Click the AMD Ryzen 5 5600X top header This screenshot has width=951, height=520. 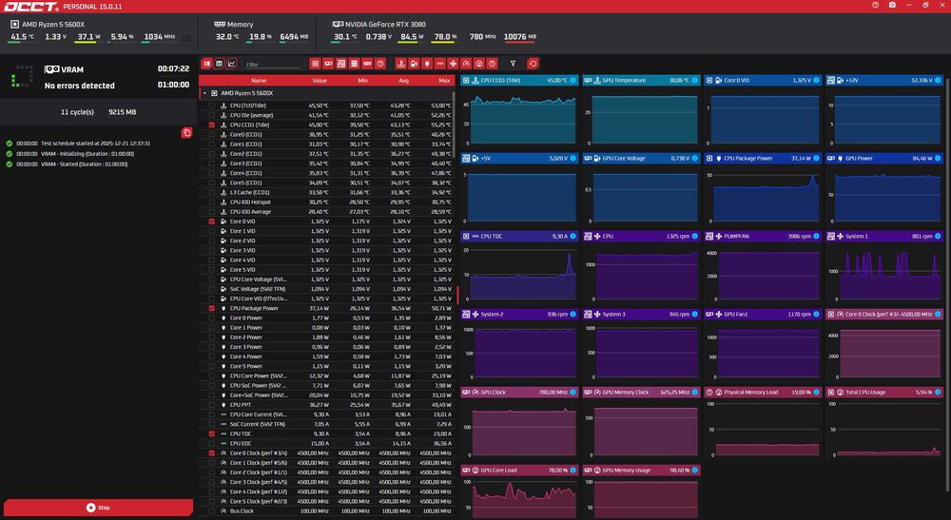(x=52, y=25)
